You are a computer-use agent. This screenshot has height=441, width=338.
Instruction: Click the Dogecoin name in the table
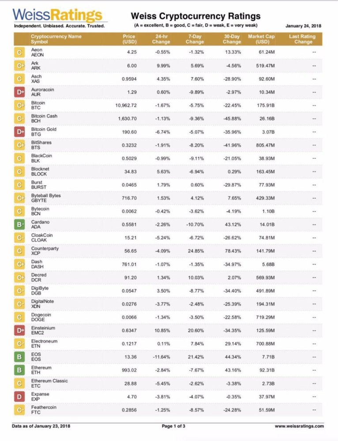41,315
